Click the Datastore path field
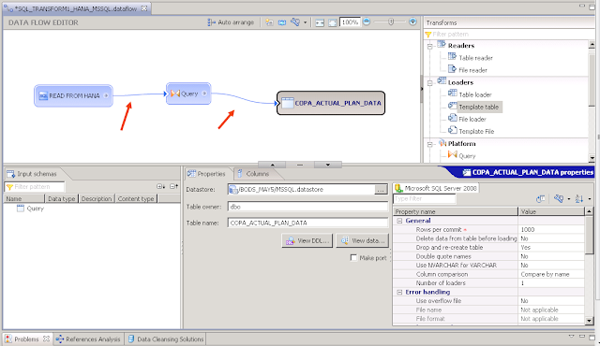 point(301,189)
